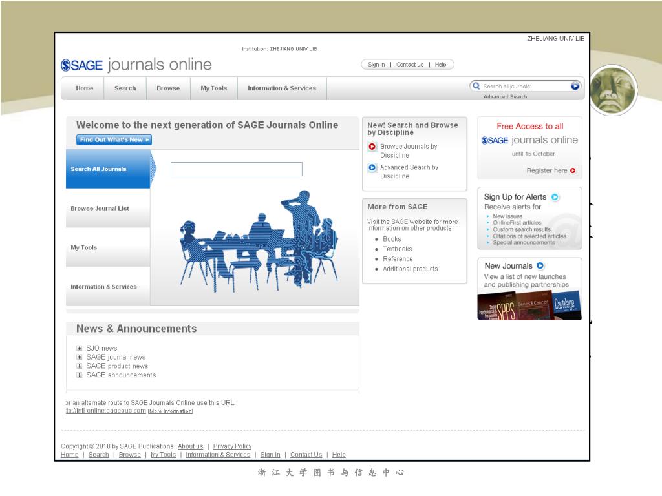
Task: Select the My Tools side tab
Action: coord(108,247)
